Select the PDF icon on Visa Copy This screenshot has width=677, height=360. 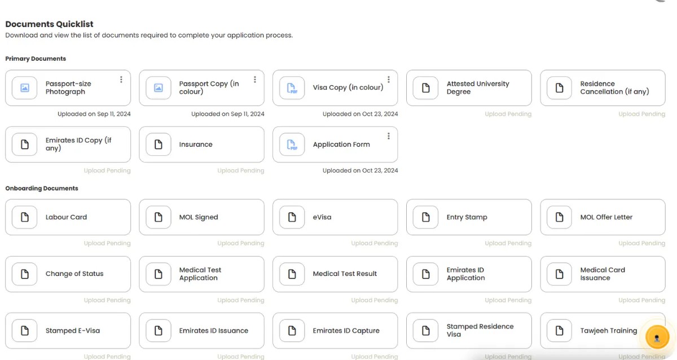point(292,87)
